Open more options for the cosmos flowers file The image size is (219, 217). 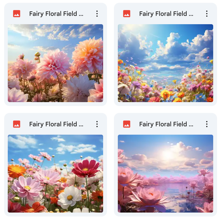pos(97,124)
